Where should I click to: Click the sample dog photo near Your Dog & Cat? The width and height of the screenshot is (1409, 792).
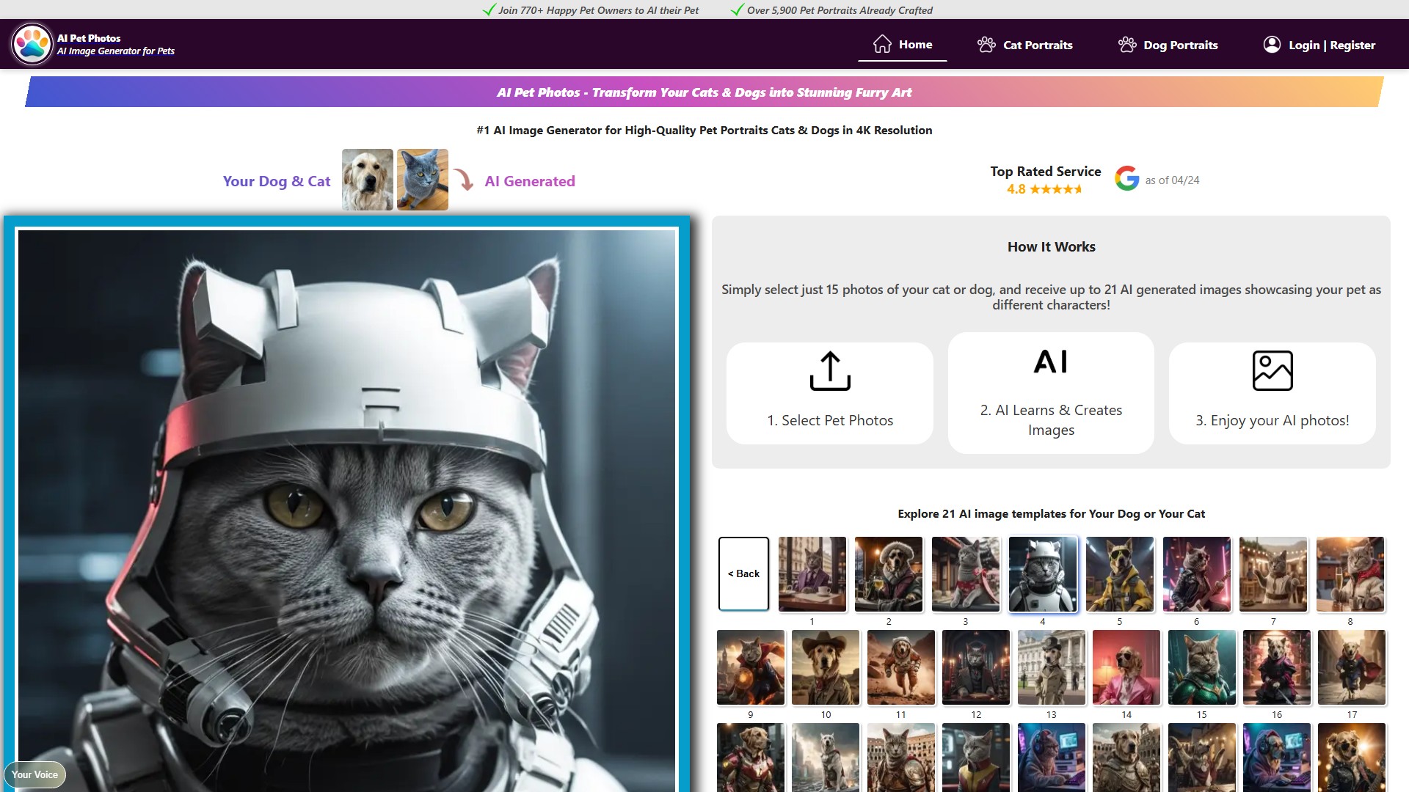(x=367, y=179)
